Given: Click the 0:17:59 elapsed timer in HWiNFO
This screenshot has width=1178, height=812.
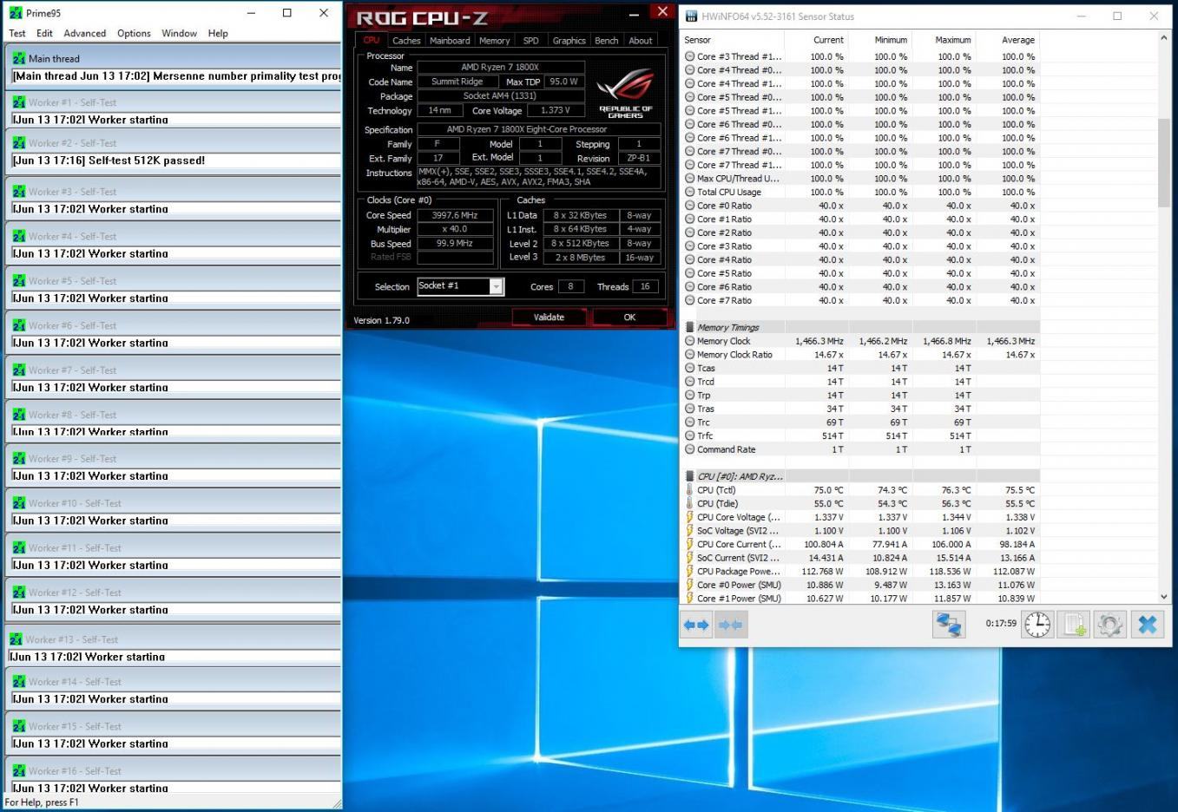Looking at the screenshot, I should coord(1001,624).
